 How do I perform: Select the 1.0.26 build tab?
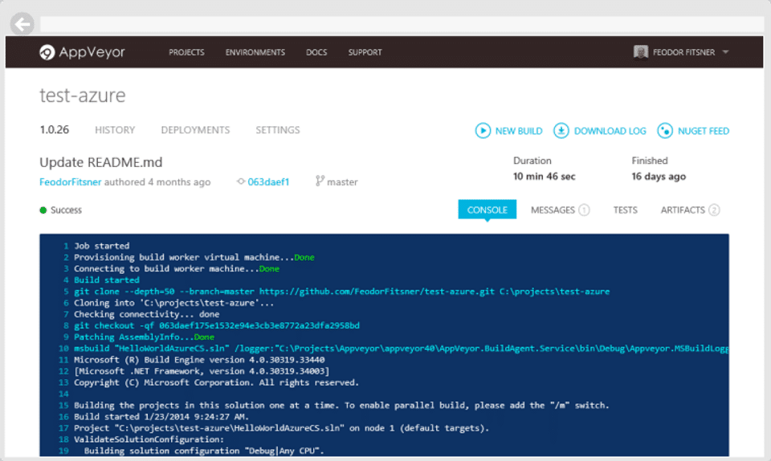(x=54, y=130)
